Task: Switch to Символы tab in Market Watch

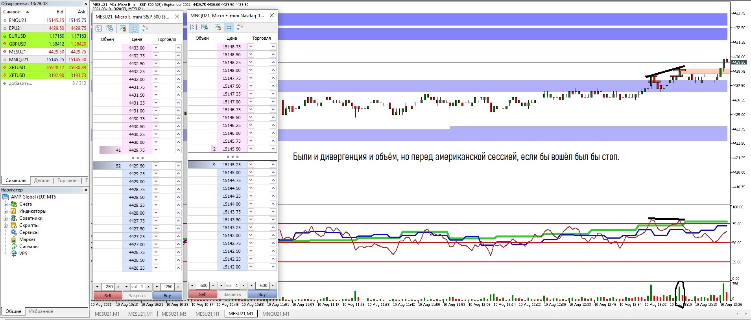Action: click(16, 180)
